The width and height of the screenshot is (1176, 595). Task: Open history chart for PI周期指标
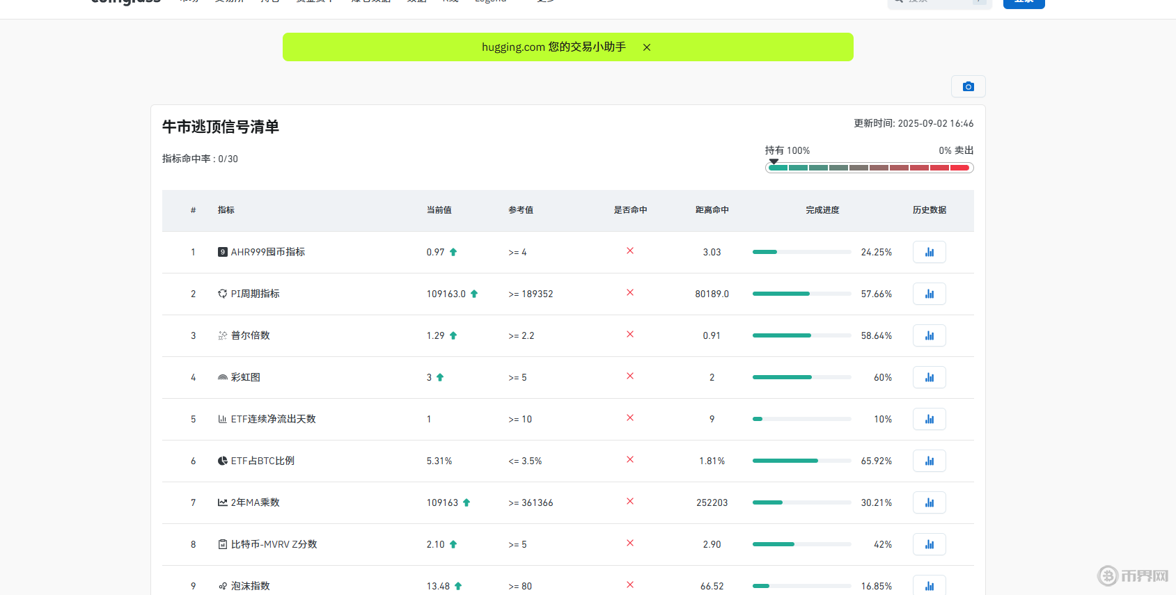tap(929, 294)
